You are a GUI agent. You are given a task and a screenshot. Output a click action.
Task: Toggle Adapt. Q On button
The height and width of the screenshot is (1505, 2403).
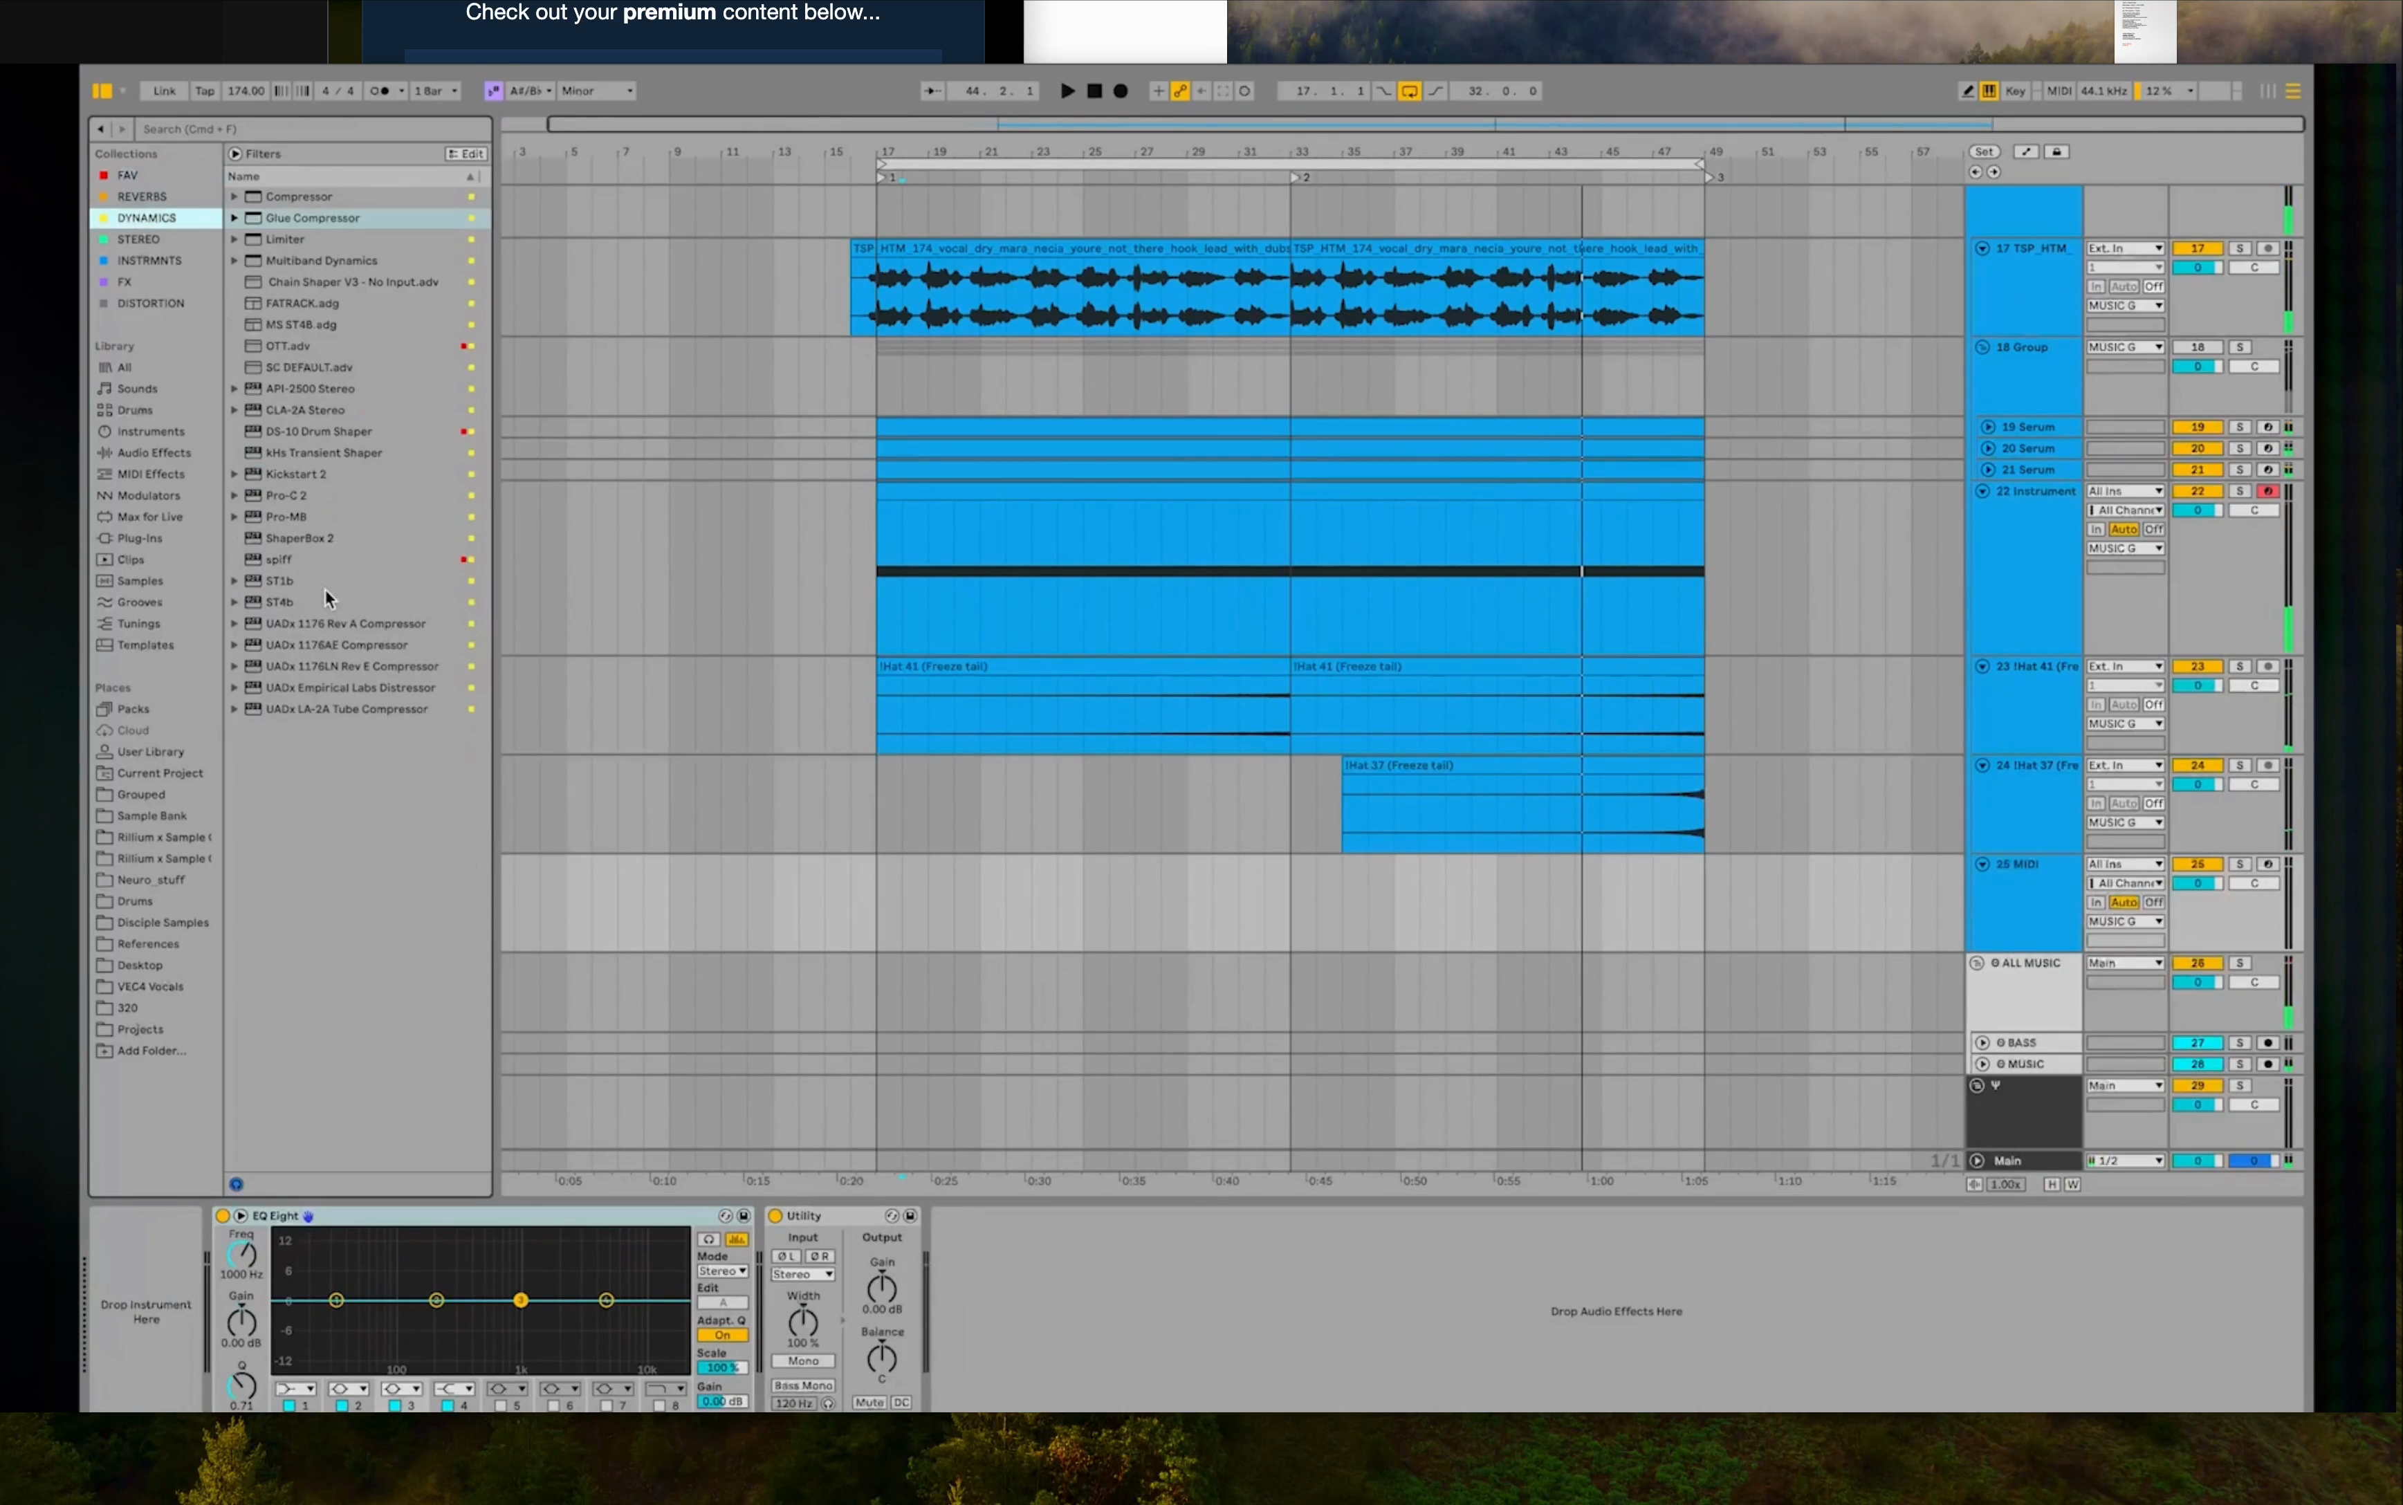pos(723,1335)
